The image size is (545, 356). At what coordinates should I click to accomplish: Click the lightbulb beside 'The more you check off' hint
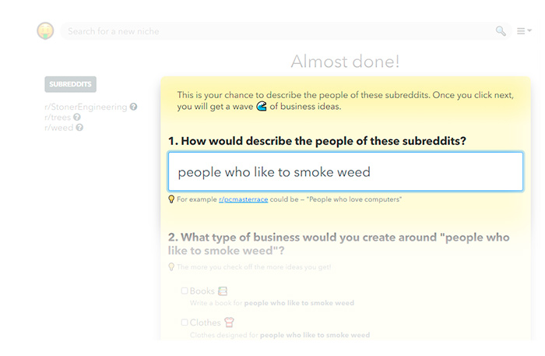click(171, 267)
